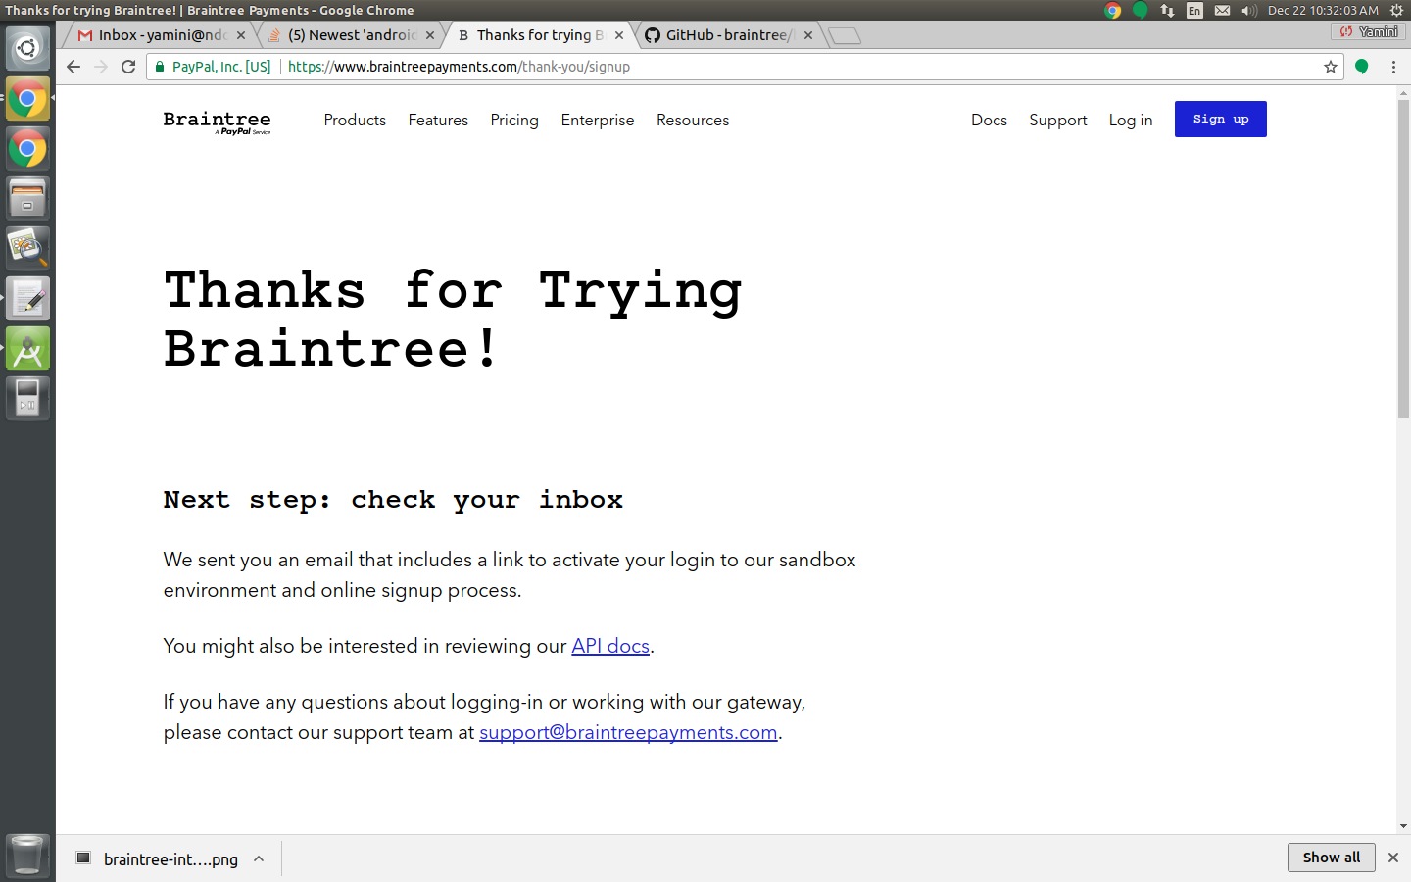This screenshot has width=1411, height=882.
Task: Select the Thanks for trying Braintree tab
Action: point(539,35)
